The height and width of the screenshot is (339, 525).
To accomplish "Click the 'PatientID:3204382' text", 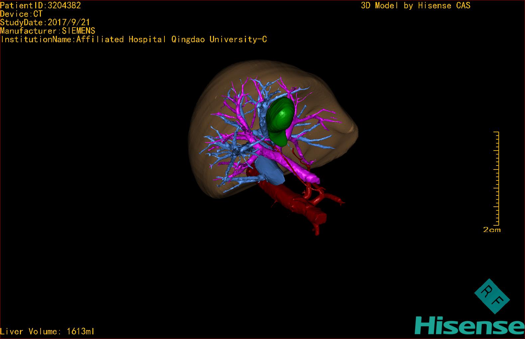I will [x=41, y=5].
